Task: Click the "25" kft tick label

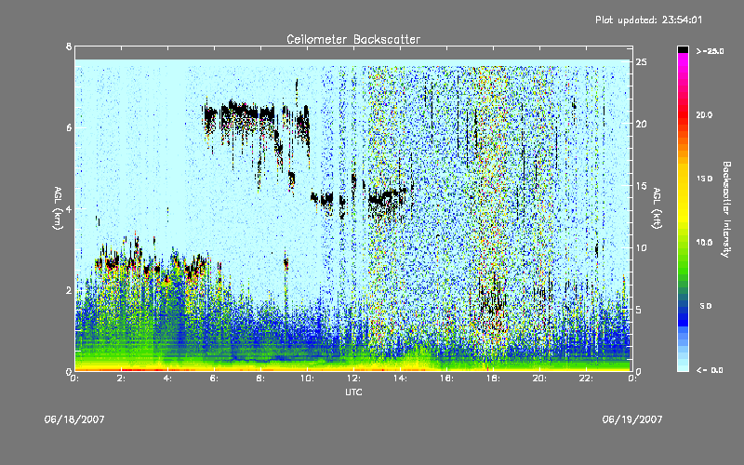Action: [641, 62]
